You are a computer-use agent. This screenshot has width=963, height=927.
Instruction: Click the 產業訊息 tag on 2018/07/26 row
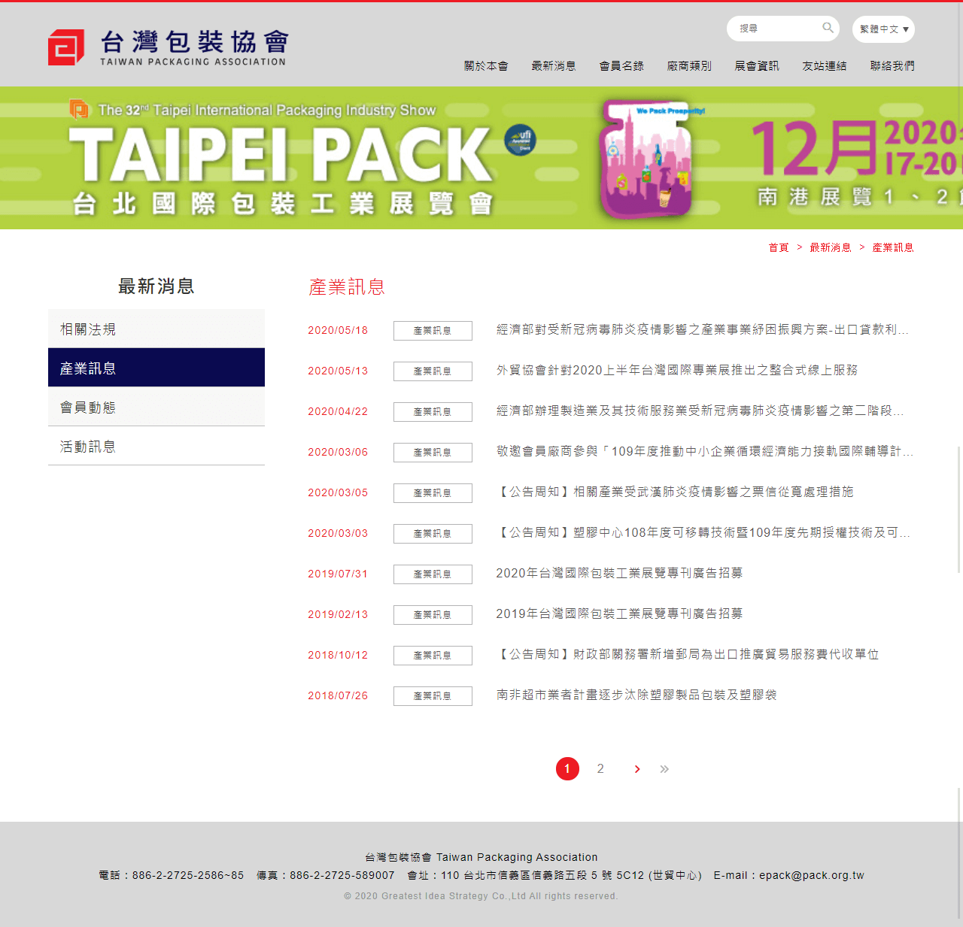[x=433, y=696]
